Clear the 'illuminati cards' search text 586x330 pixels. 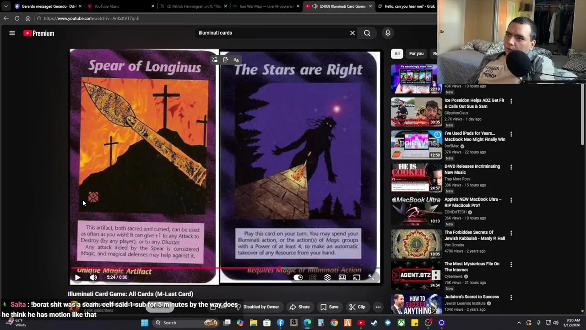(x=353, y=33)
